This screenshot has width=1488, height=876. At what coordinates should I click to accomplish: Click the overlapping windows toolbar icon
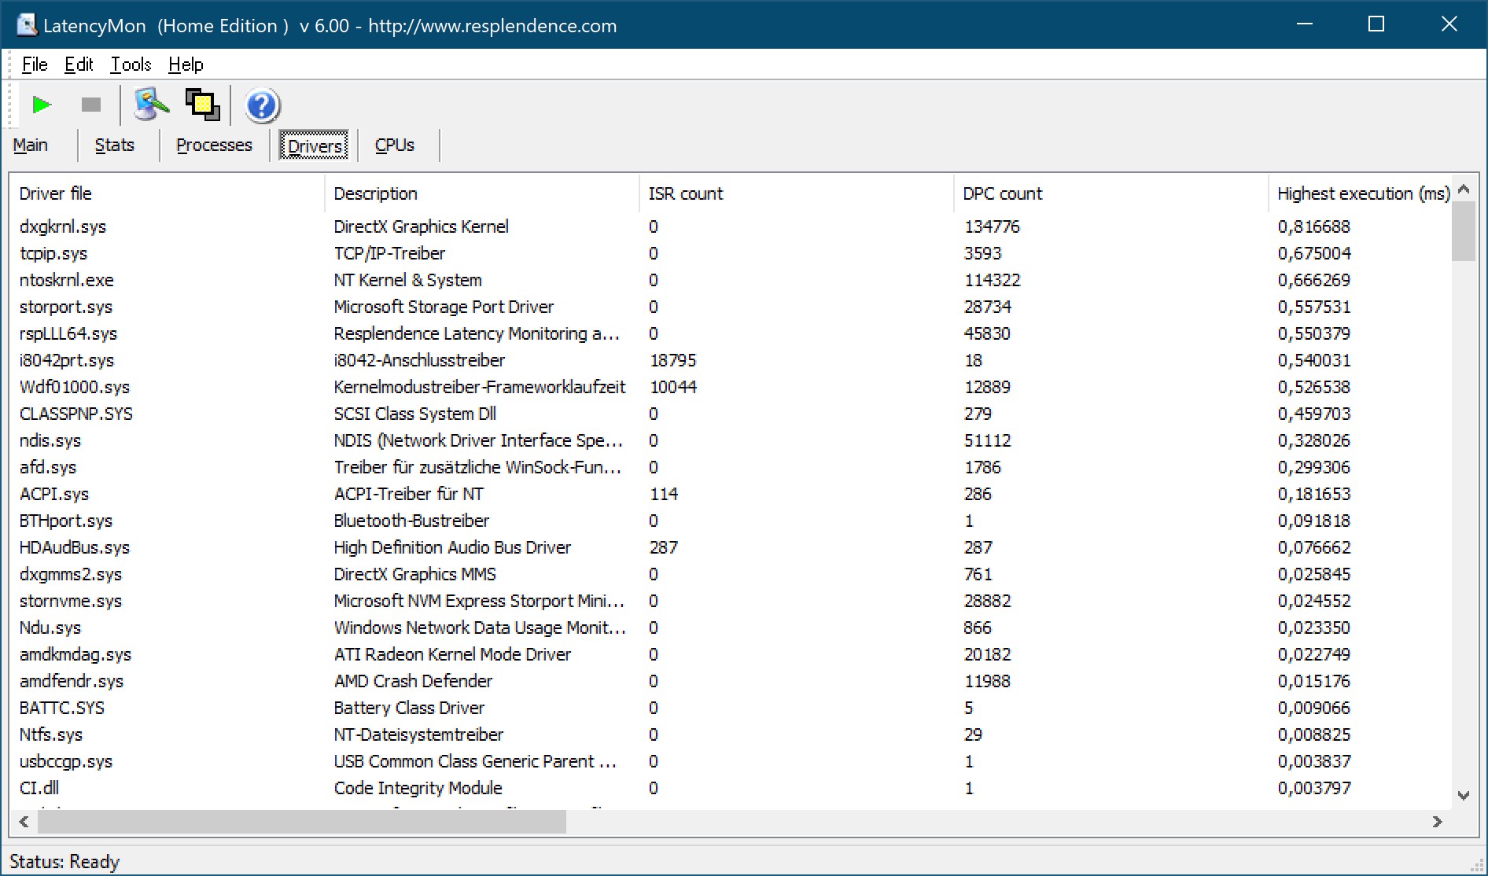pos(202,105)
